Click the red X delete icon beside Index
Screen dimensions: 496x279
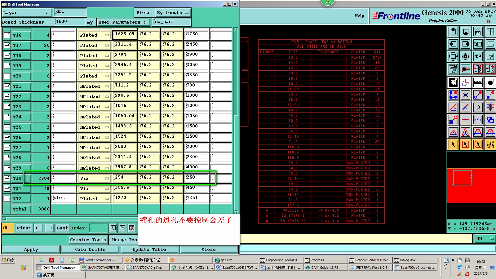click(132, 228)
